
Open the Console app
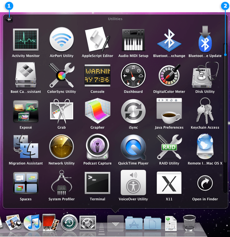pos(97,75)
